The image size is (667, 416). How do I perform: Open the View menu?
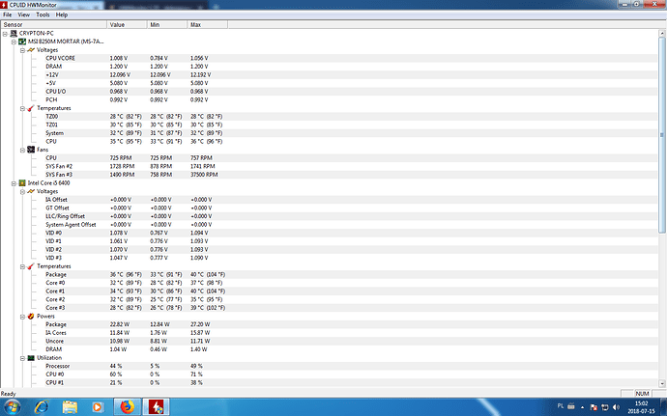(24, 15)
